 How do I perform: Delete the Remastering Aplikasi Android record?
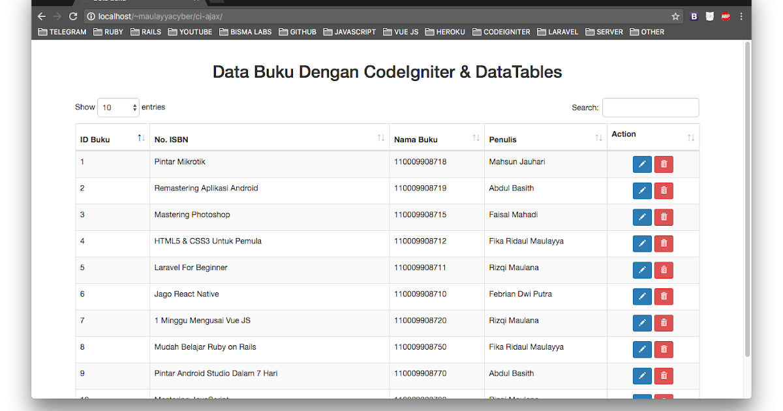664,190
